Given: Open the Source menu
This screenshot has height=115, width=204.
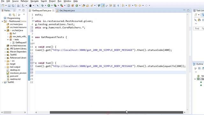Looking at the screenshot, I should click(15, 1).
